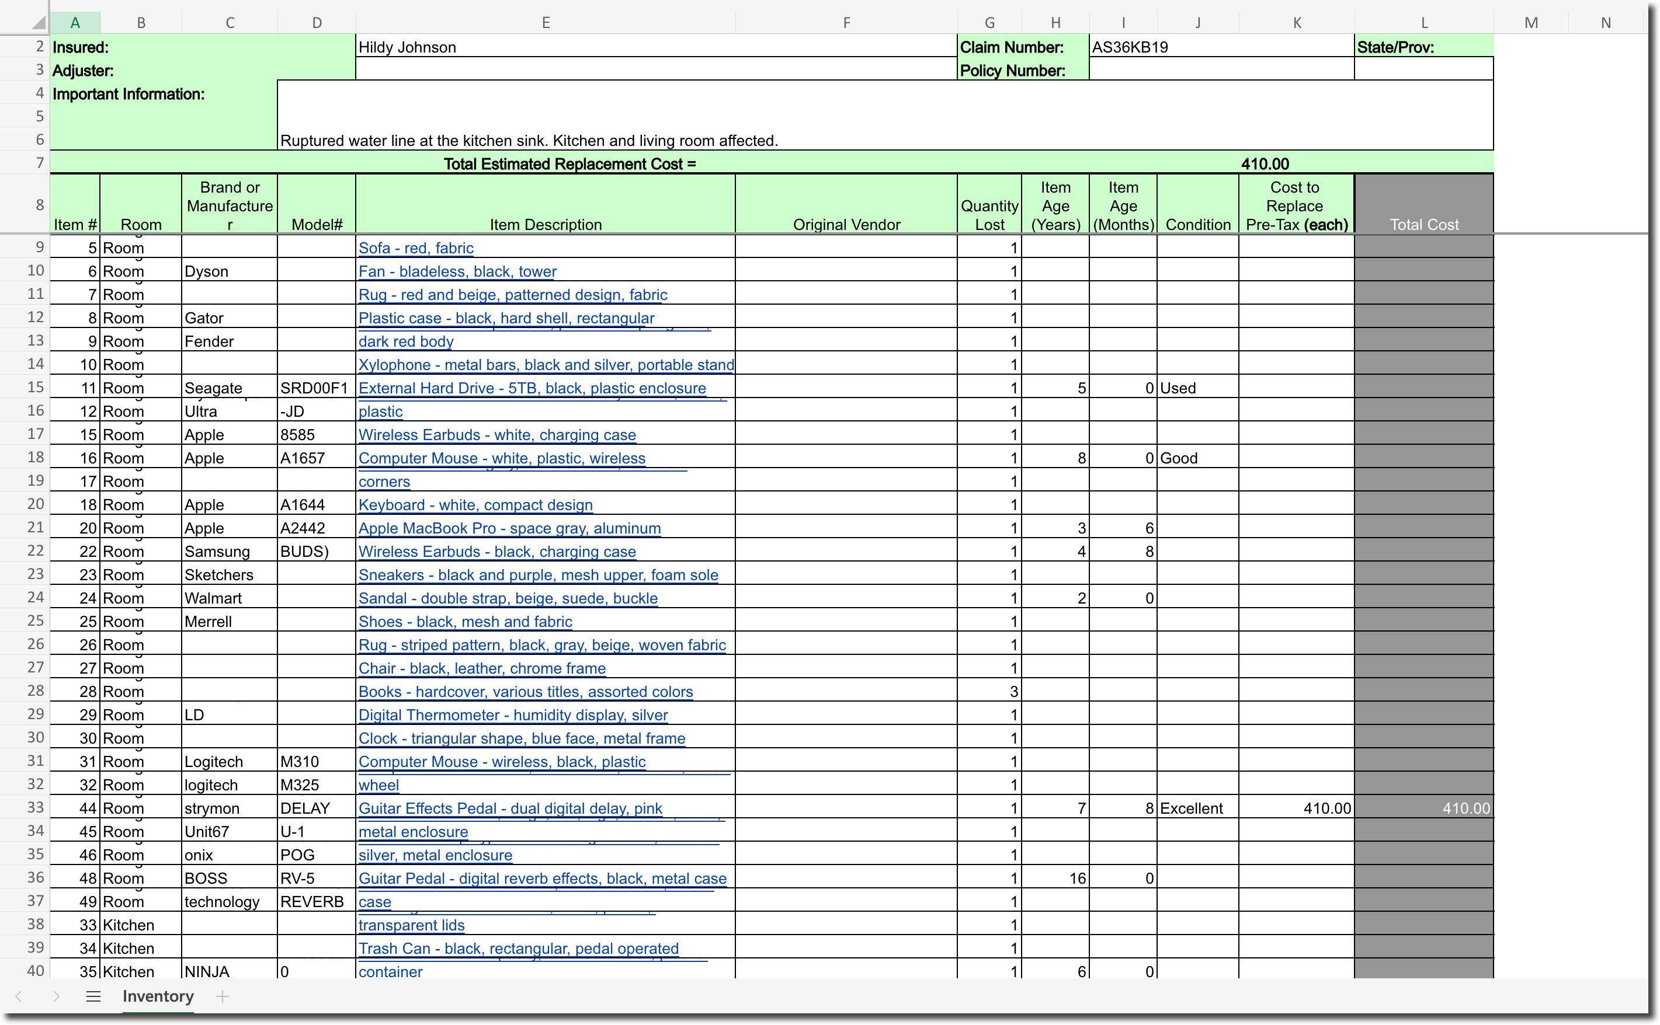This screenshot has width=1660, height=1025.
Task: Go to next sheet arrow
Action: (x=56, y=996)
